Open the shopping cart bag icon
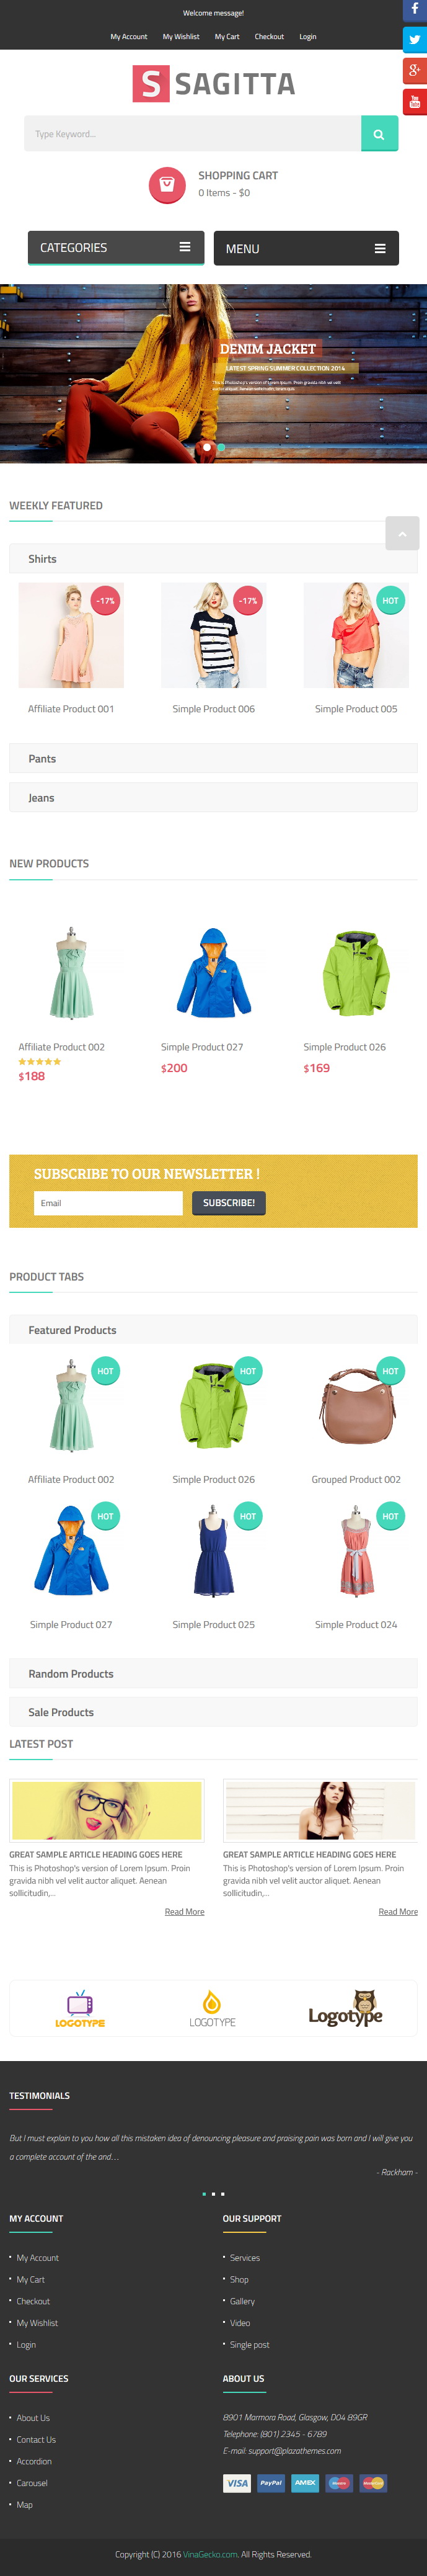The height and width of the screenshot is (2576, 427). 167,184
